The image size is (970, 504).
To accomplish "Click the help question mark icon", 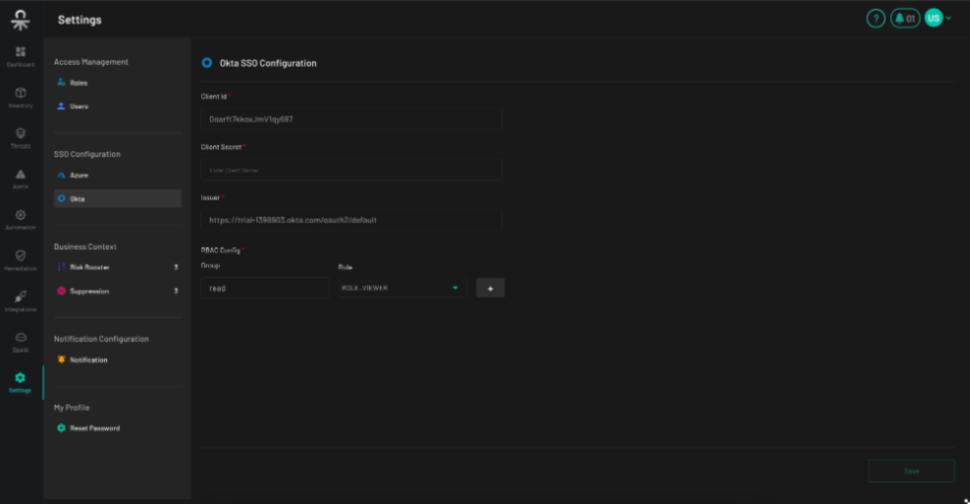I will tap(876, 19).
